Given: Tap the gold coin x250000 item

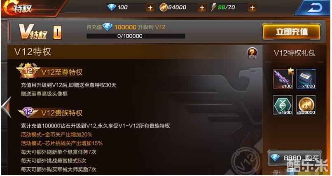Looking at the screenshot, I should 306,105.
